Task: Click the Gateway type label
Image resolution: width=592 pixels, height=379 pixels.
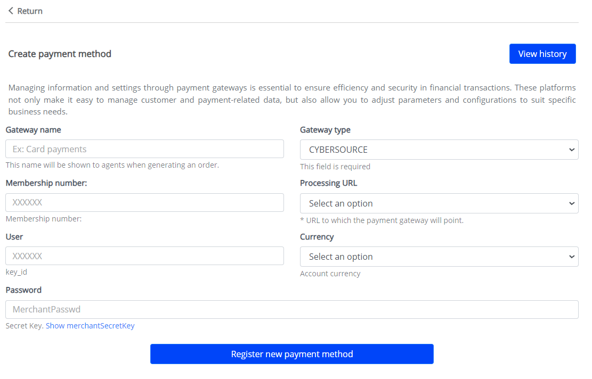Action: pos(325,130)
